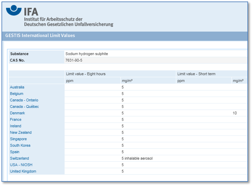Open the Canada - Ontario link
Screen dimensions: 252x186
(x=24, y=100)
